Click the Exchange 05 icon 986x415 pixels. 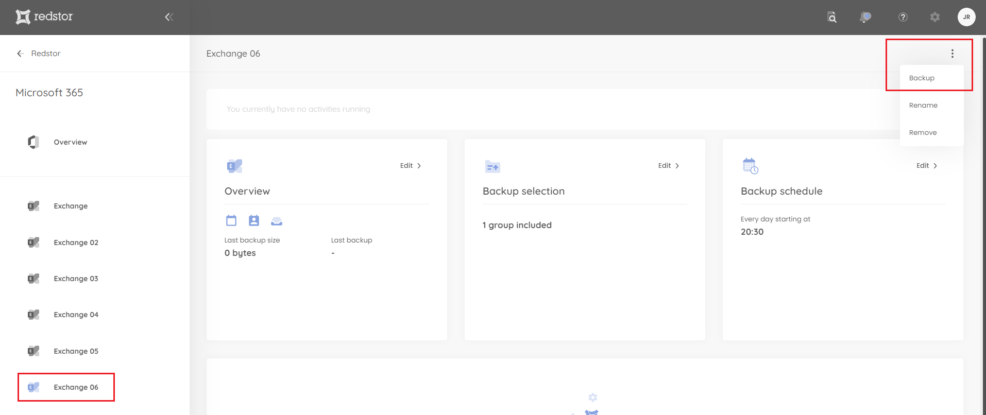(33, 351)
